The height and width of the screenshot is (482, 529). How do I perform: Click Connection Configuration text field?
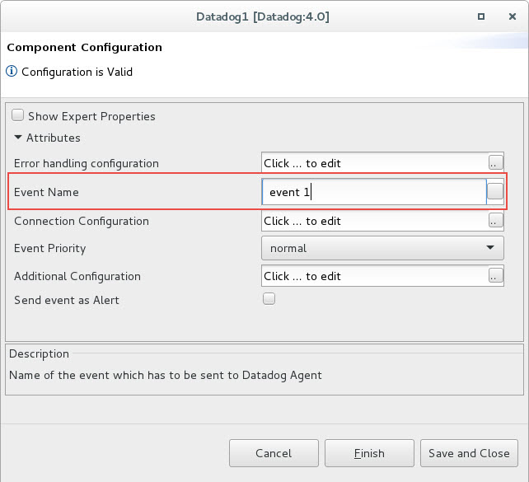[x=375, y=221]
